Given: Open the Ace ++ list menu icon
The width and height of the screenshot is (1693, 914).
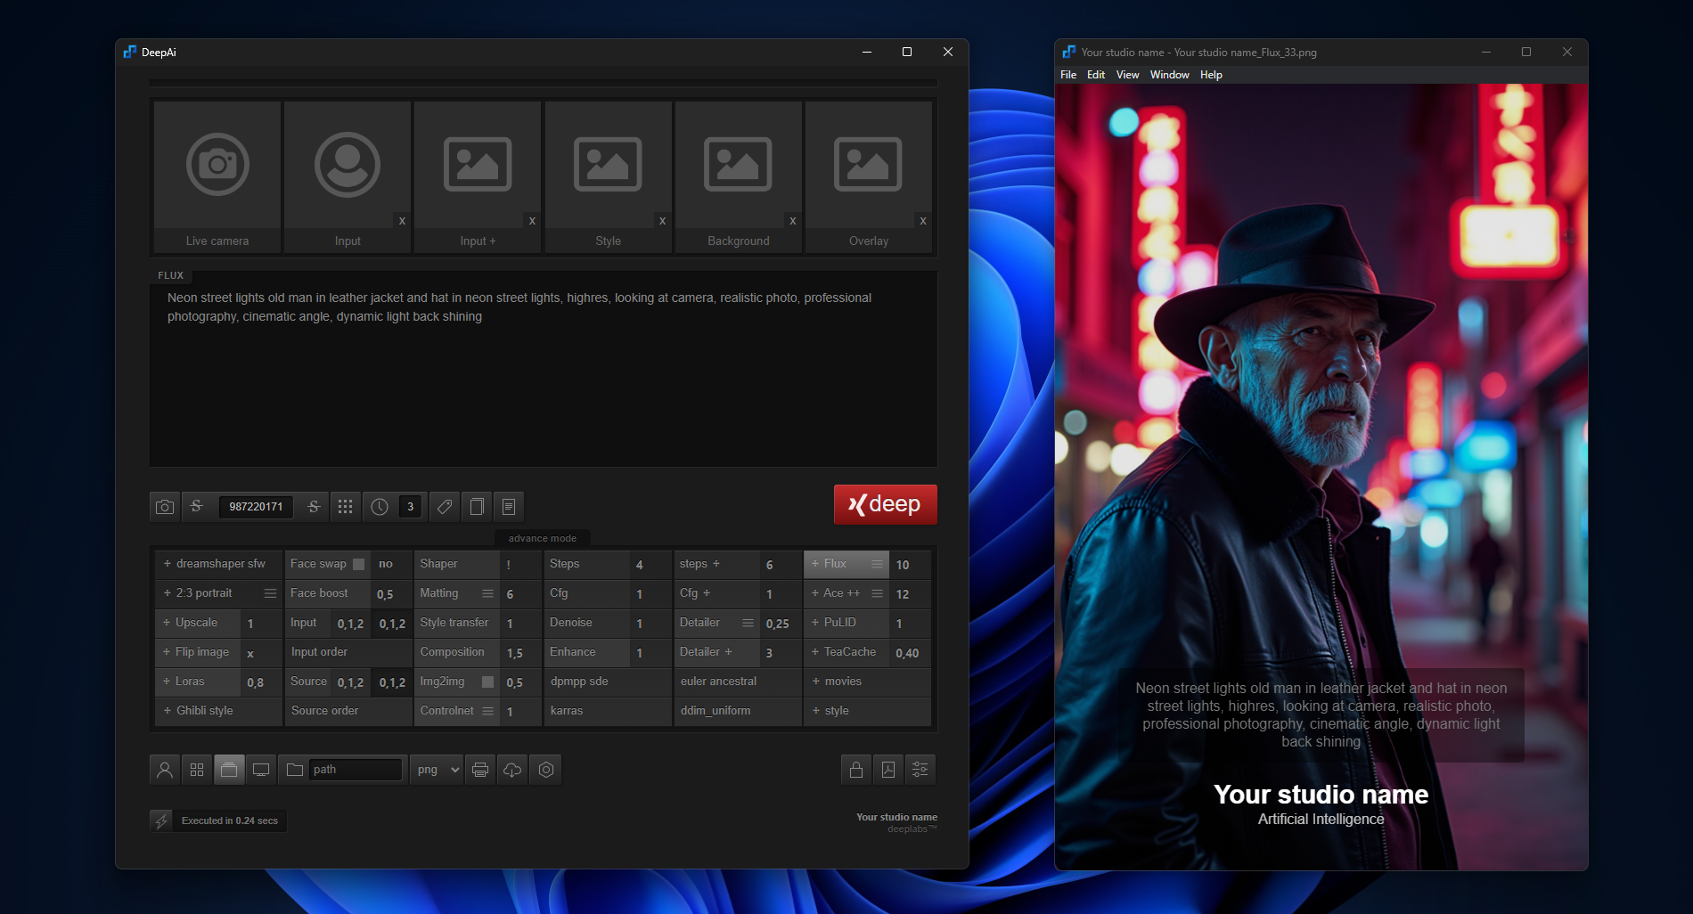Looking at the screenshot, I should [x=877, y=593].
